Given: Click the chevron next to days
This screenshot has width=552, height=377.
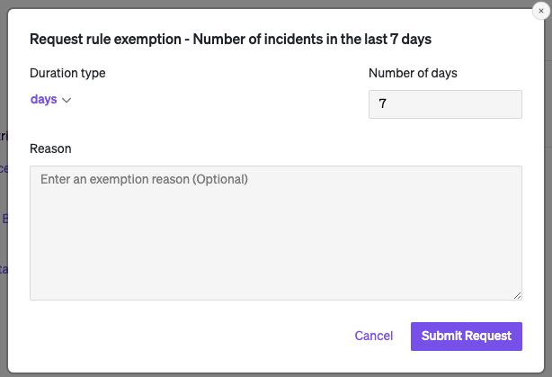Looking at the screenshot, I should pyautogui.click(x=67, y=101).
